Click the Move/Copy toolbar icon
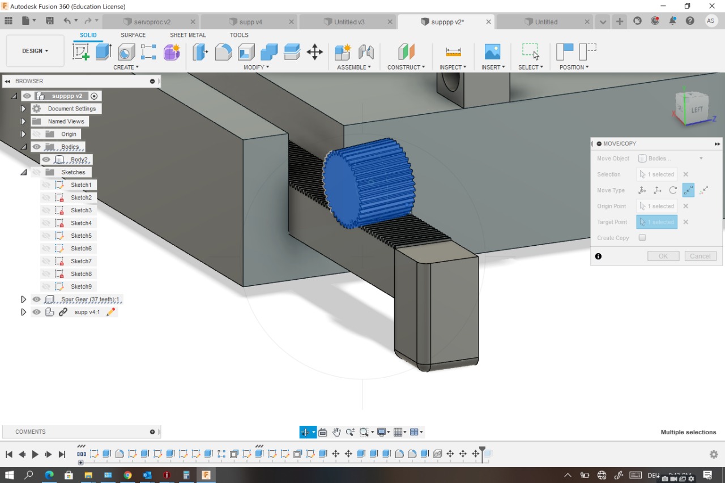The width and height of the screenshot is (725, 483). pyautogui.click(x=315, y=52)
